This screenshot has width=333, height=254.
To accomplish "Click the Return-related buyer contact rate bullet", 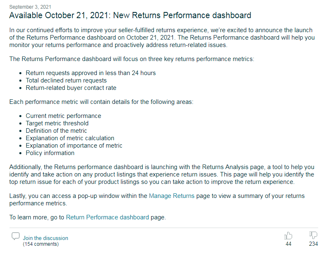I will tap(71, 88).
